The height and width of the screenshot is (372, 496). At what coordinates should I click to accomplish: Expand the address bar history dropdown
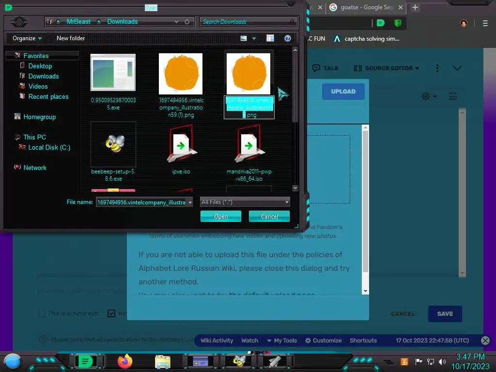coord(176,21)
